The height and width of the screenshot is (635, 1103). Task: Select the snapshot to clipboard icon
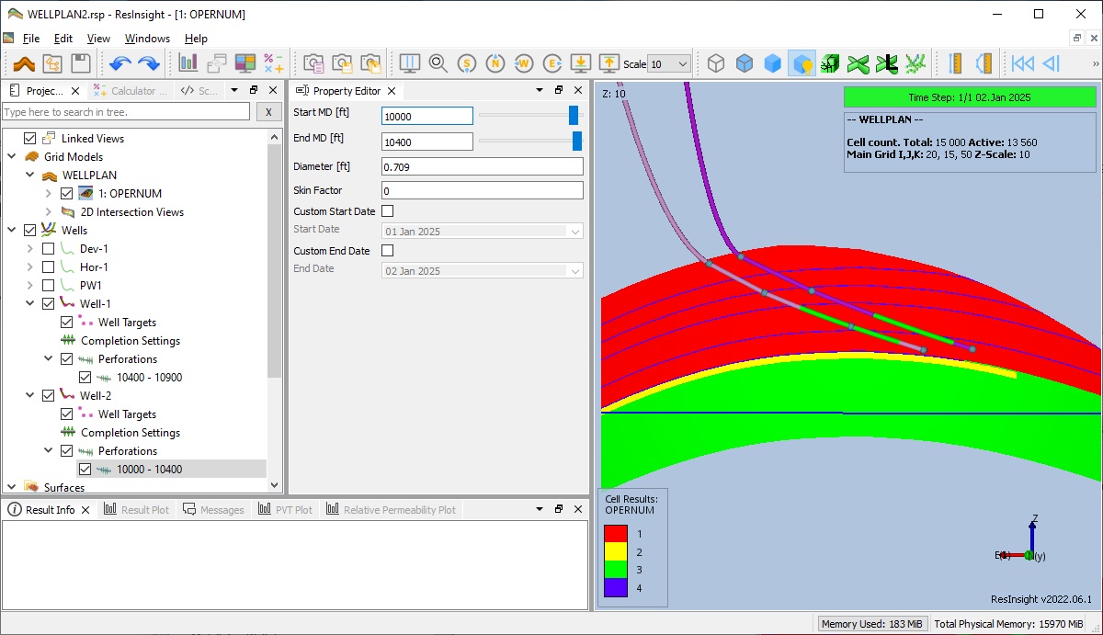(x=313, y=62)
